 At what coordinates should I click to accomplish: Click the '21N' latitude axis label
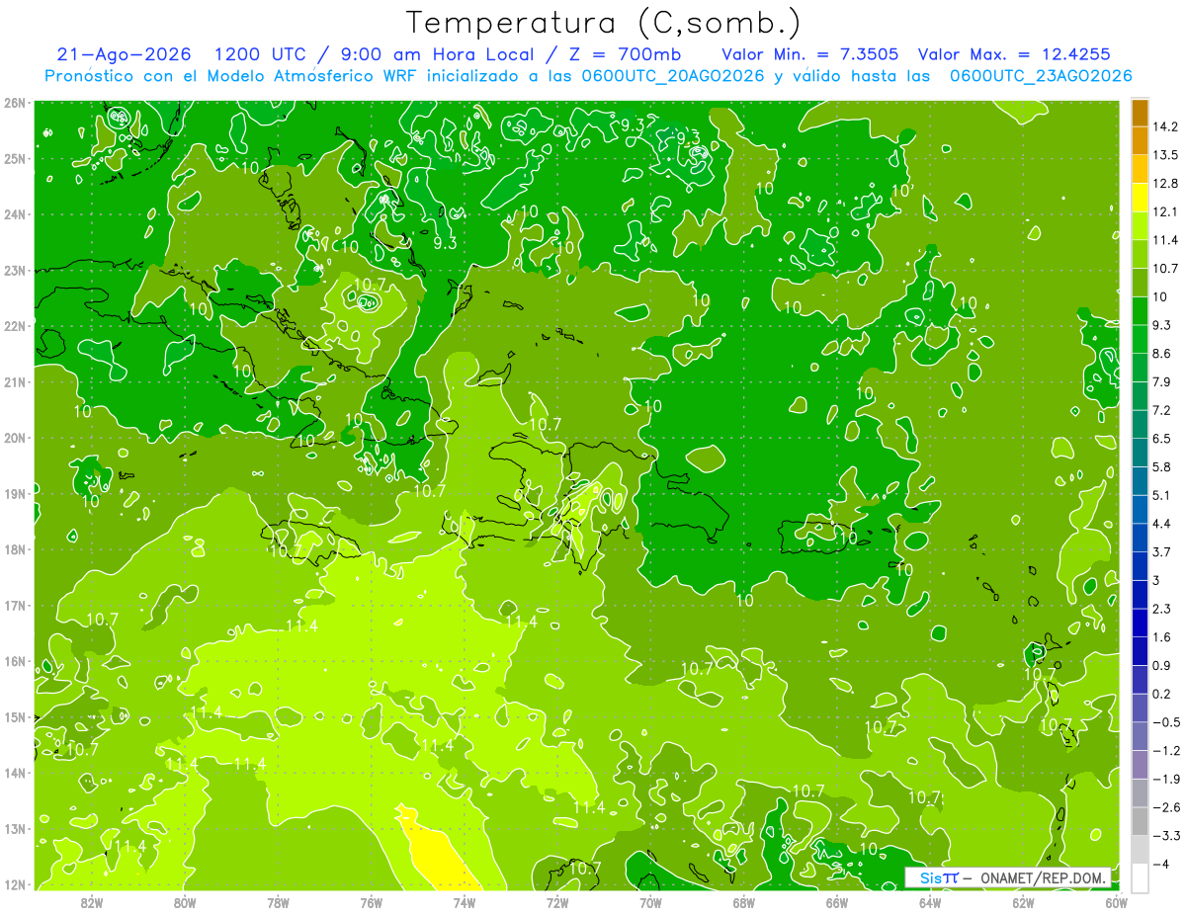tap(15, 381)
